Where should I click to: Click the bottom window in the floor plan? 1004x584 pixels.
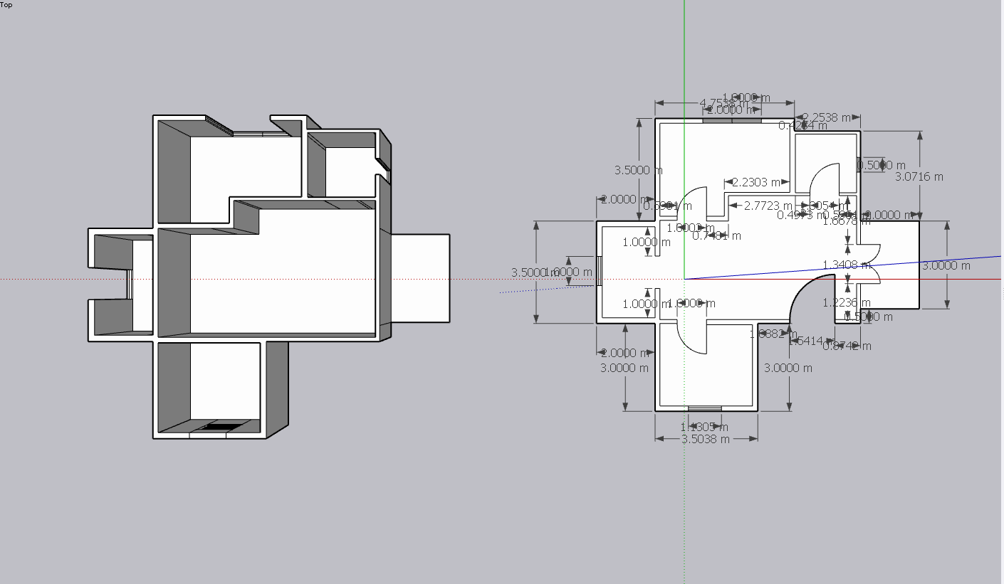pyautogui.click(x=704, y=408)
